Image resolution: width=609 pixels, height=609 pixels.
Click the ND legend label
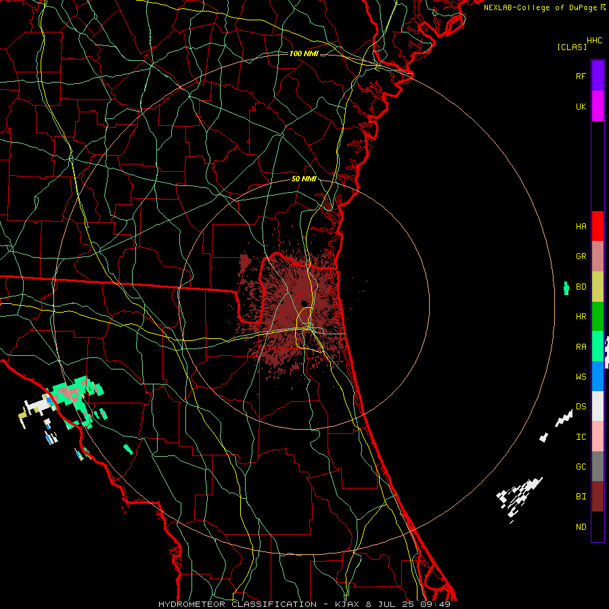(x=581, y=526)
